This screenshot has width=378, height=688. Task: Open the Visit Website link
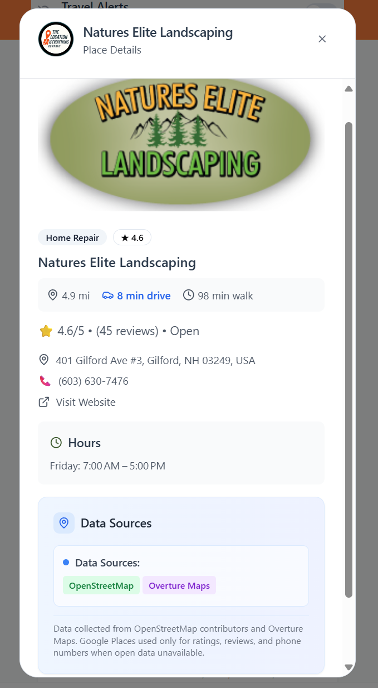[86, 402]
